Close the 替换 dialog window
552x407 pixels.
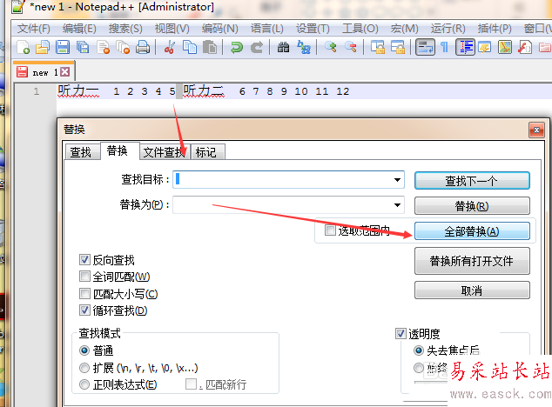tap(536, 130)
